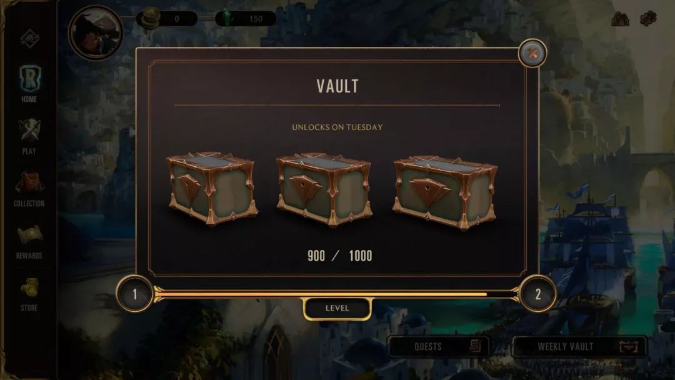Open the Collection backpack icon
675x380 pixels.
(x=29, y=182)
